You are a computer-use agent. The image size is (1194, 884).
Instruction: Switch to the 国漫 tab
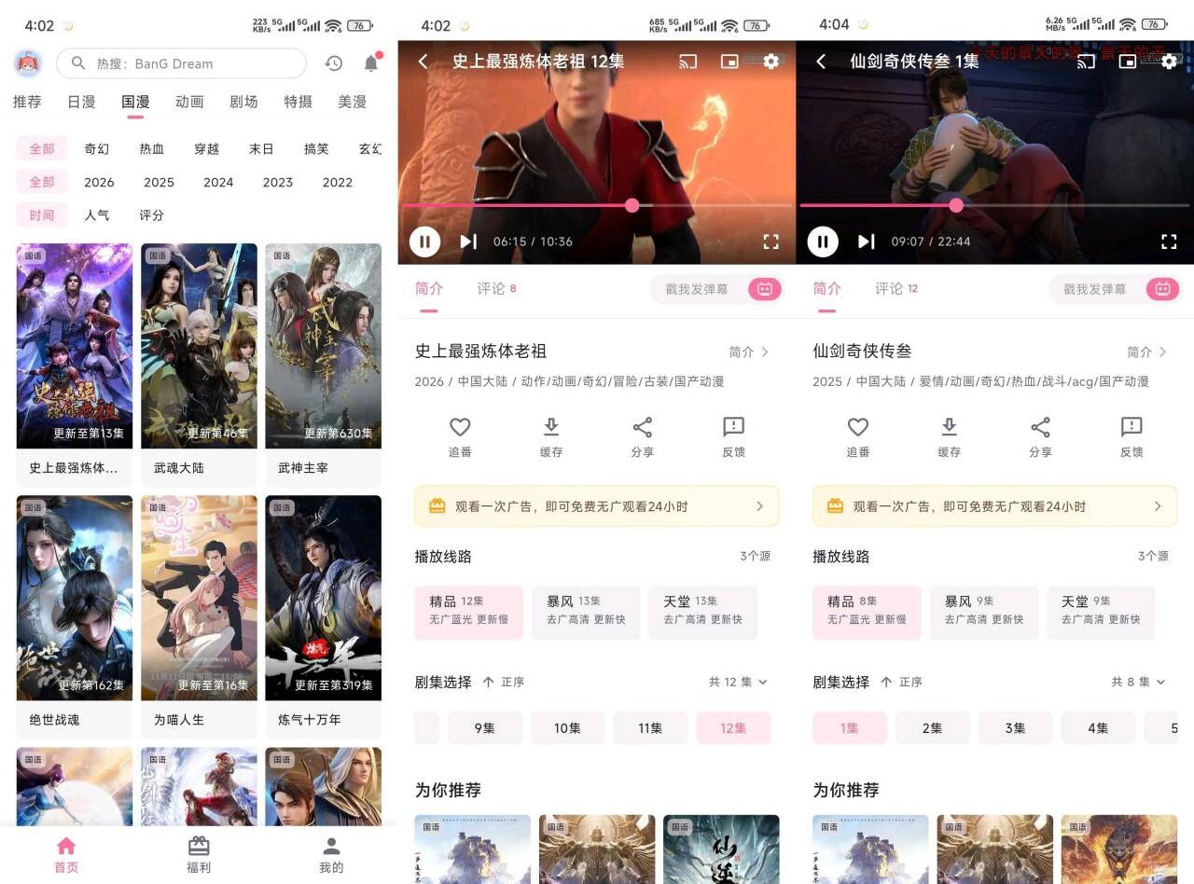pyautogui.click(x=134, y=102)
